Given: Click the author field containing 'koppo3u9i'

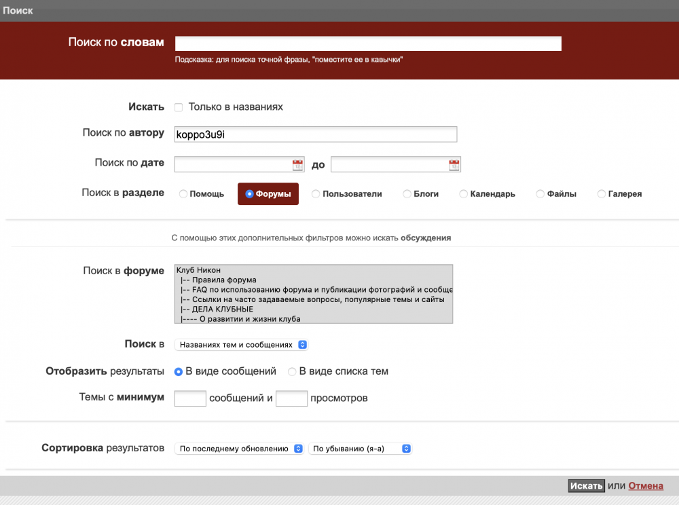Looking at the screenshot, I should (316, 134).
